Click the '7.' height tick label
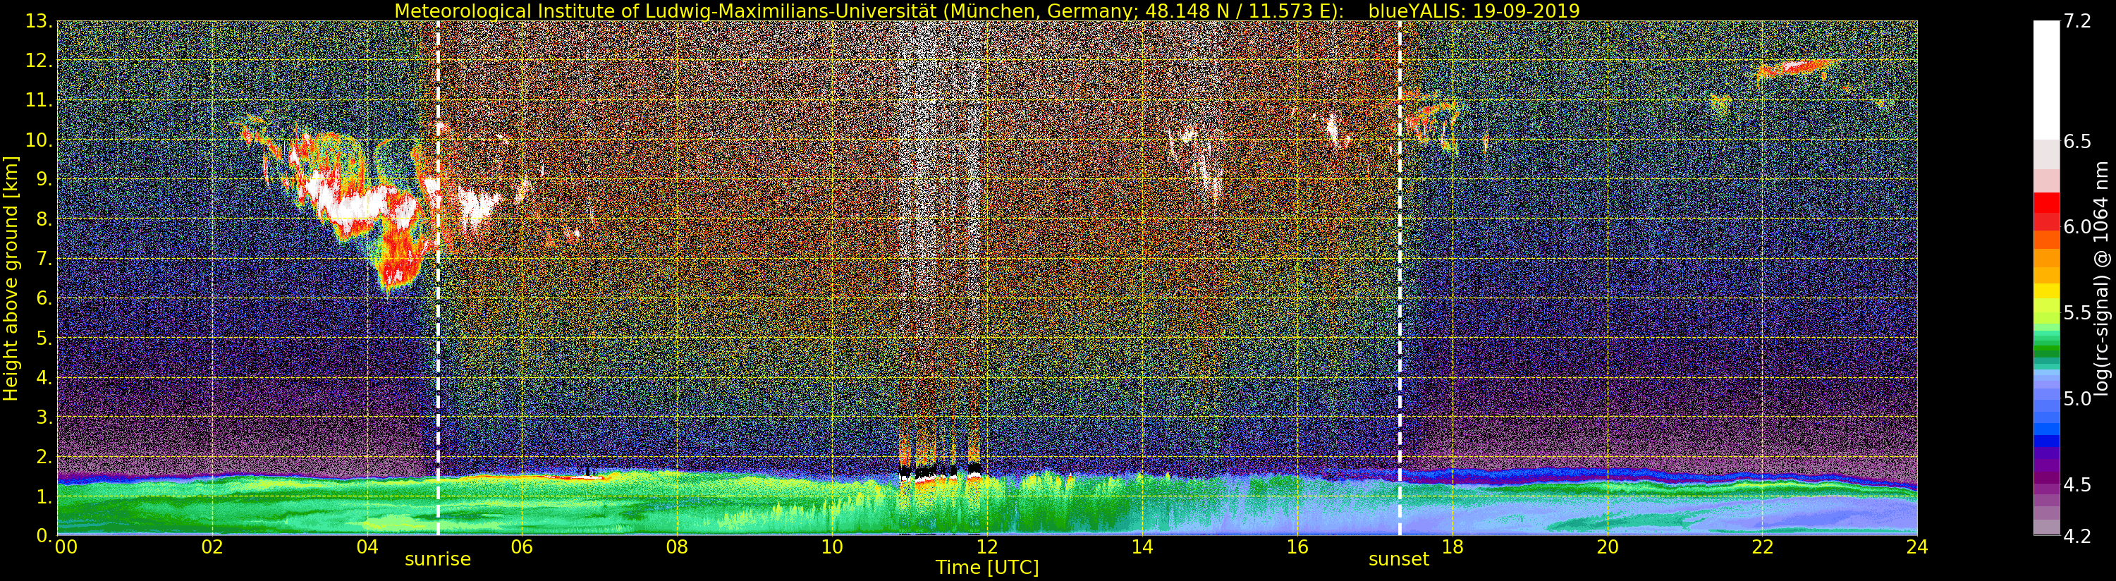Viewport: 2116px width, 581px height. 44,259
